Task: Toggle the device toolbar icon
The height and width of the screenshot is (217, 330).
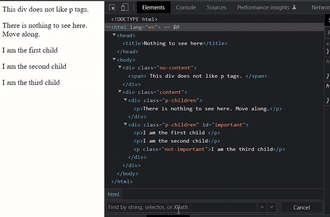Action: point(125,7)
